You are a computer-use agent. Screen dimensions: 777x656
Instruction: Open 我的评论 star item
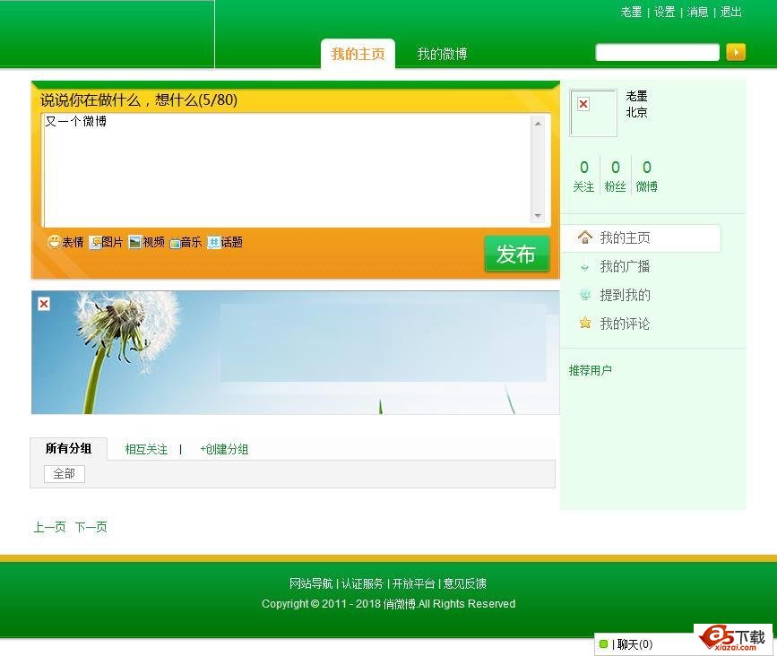pos(625,324)
